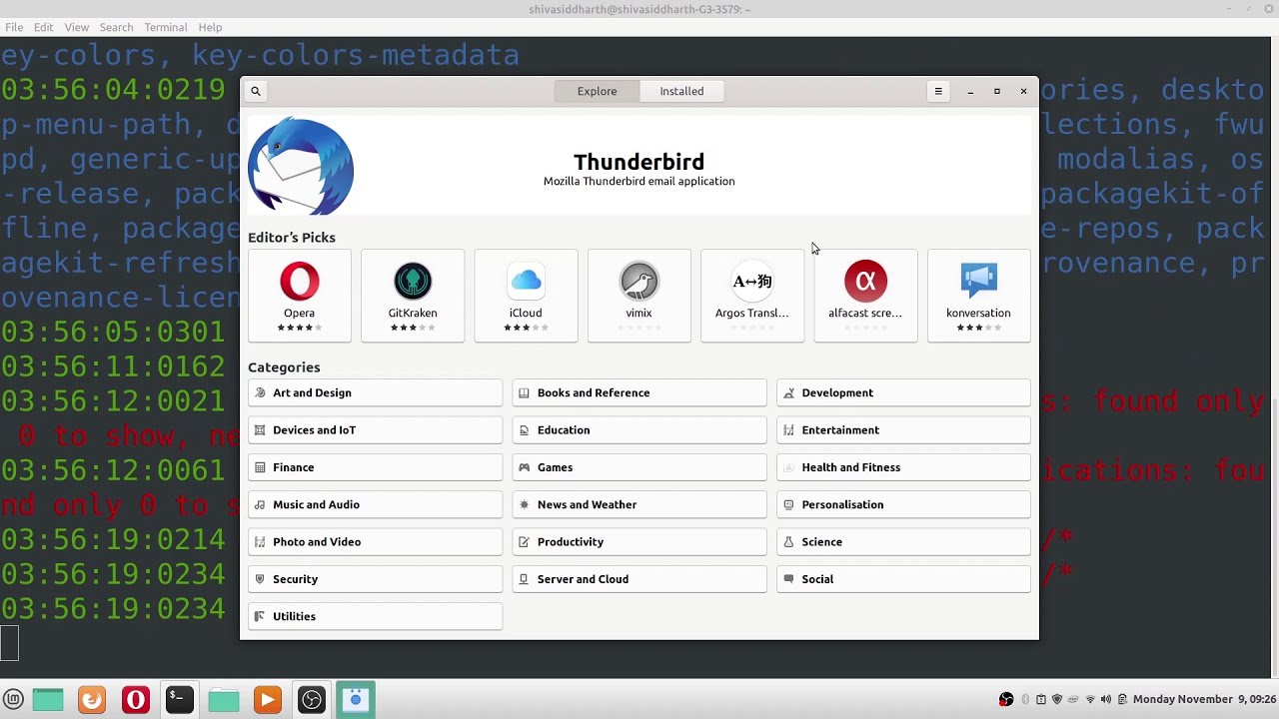This screenshot has width=1279, height=719.
Task: Open the Education category
Action: [639, 430]
